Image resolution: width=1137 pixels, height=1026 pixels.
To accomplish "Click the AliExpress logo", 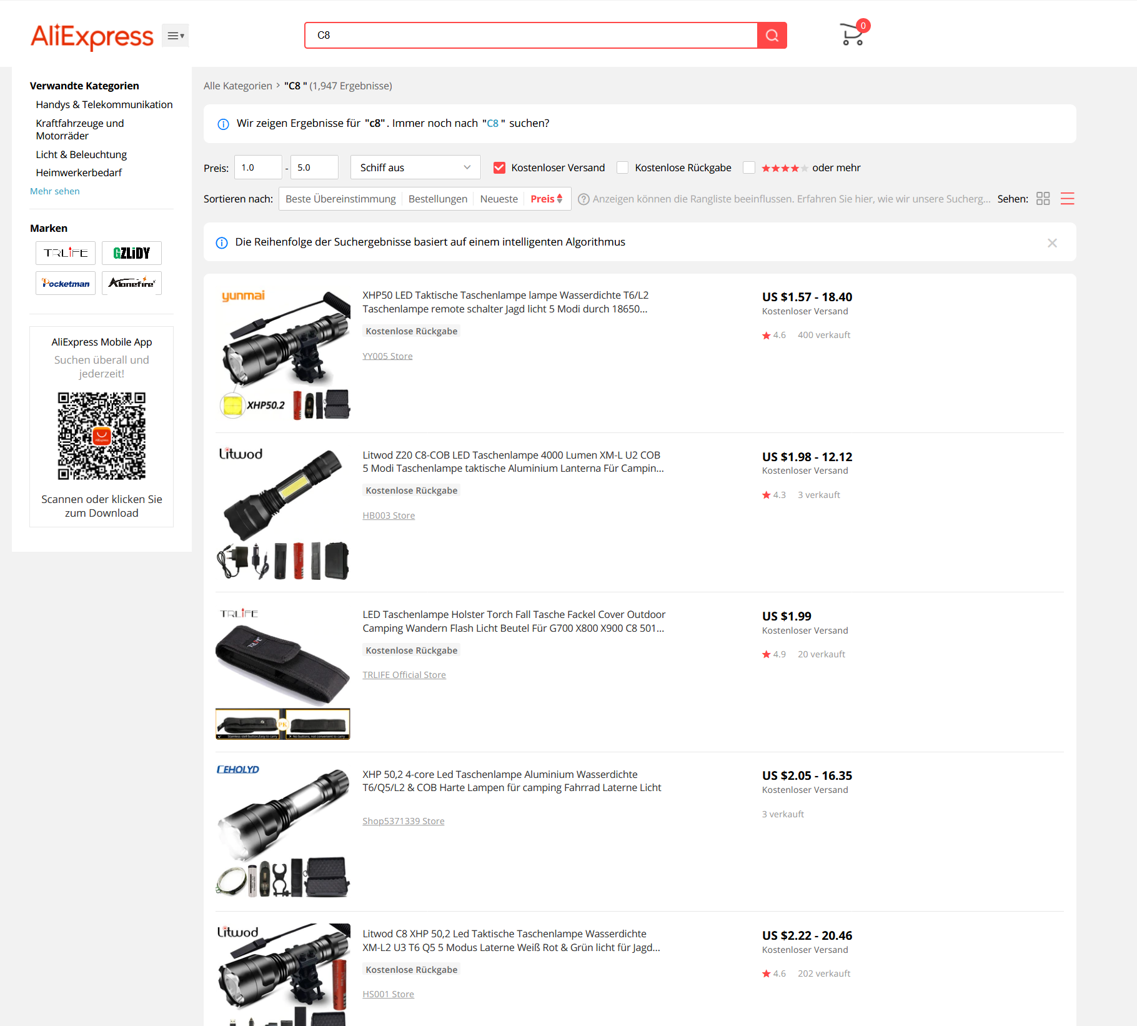I will click(92, 36).
